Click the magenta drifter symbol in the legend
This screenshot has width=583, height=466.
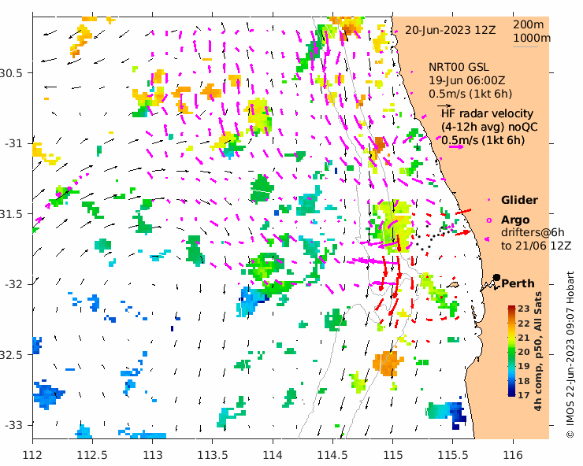click(x=488, y=239)
